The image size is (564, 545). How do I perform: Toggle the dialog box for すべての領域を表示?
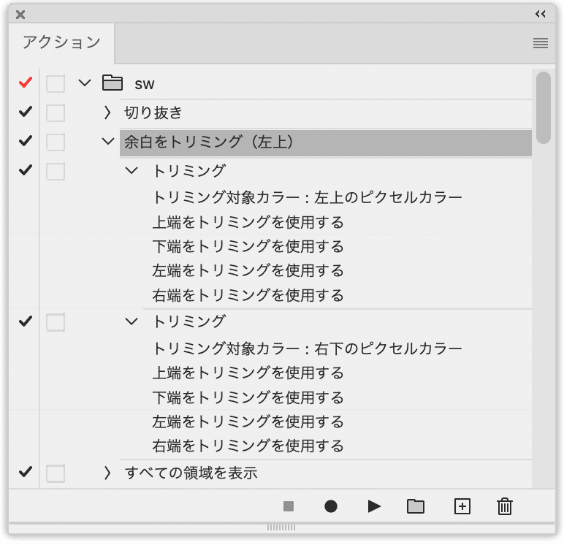[56, 473]
